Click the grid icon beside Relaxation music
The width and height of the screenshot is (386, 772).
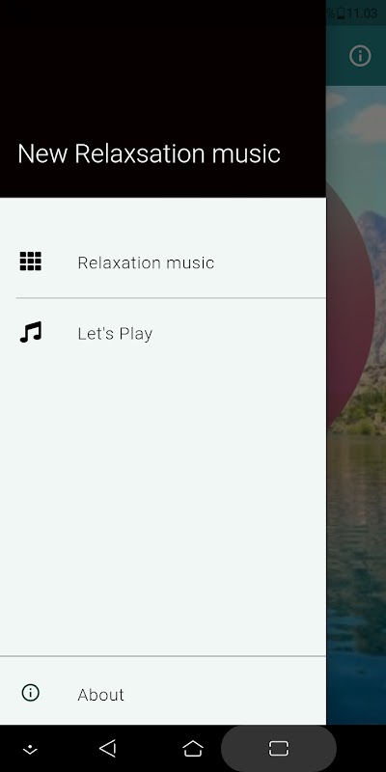pos(31,262)
